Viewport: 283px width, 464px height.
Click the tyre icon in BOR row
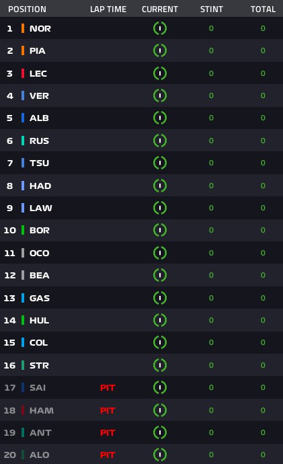(160, 230)
